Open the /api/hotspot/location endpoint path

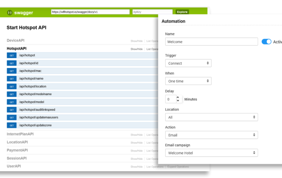[x=33, y=86]
